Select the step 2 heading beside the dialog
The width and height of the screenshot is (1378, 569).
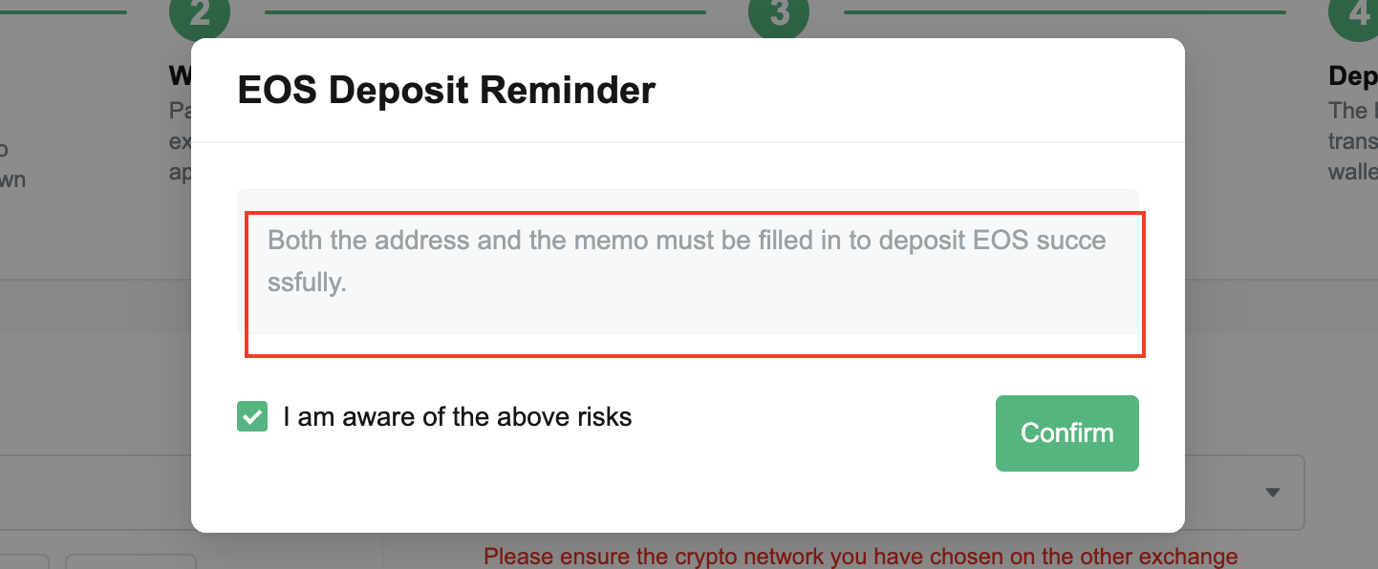[x=180, y=75]
